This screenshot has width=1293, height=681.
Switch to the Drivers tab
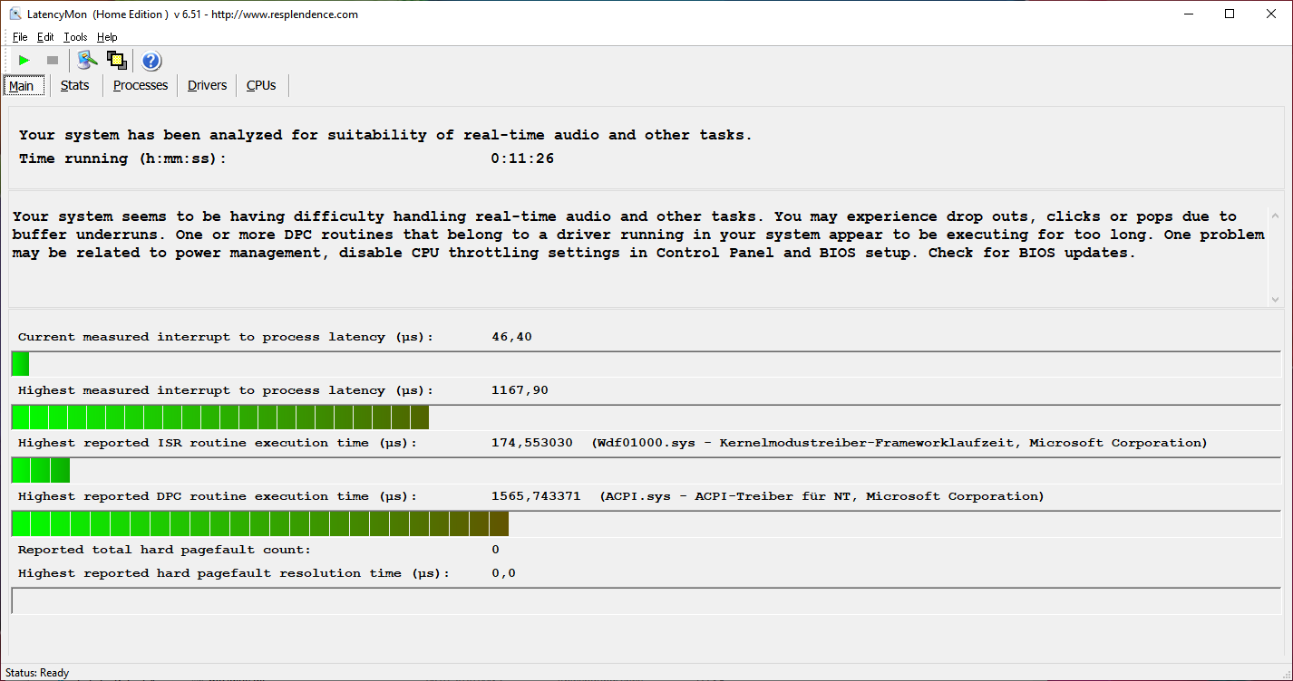[x=208, y=85]
